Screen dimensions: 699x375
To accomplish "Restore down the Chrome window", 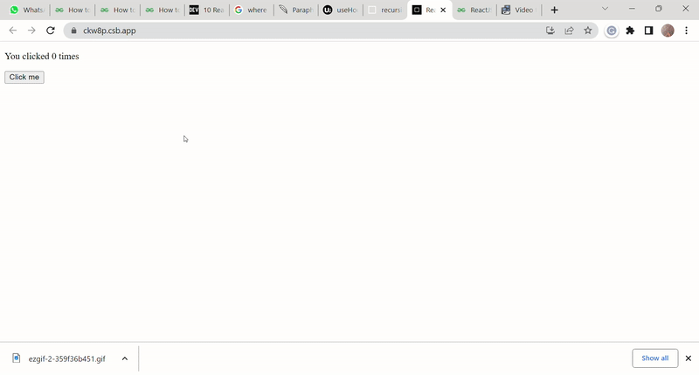I will pos(659,9).
